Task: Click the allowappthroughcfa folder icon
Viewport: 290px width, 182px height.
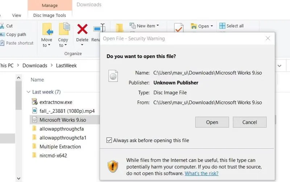Action: pyautogui.click(x=34, y=128)
